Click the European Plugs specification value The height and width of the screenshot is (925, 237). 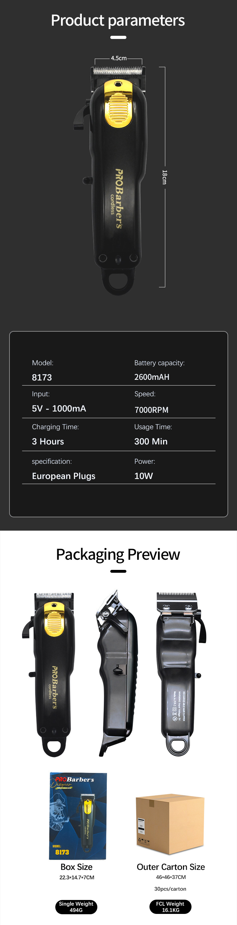(x=64, y=476)
